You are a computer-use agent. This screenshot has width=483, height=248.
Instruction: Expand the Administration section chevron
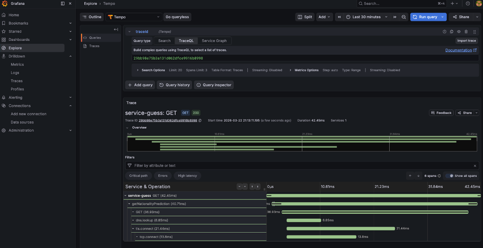[71, 130]
